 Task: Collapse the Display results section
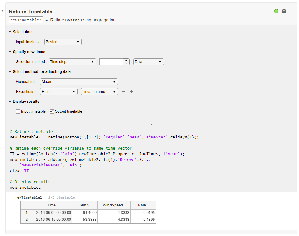[10, 102]
